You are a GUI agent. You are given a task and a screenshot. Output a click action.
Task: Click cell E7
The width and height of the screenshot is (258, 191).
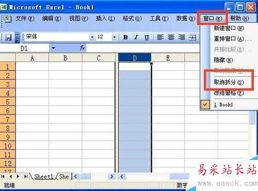tap(168, 119)
